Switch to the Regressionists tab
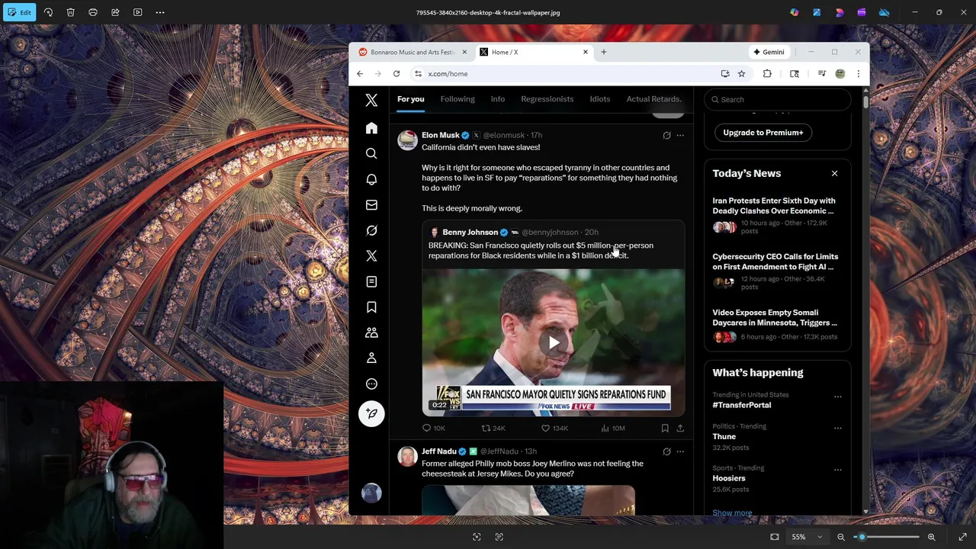976x549 pixels. point(547,99)
